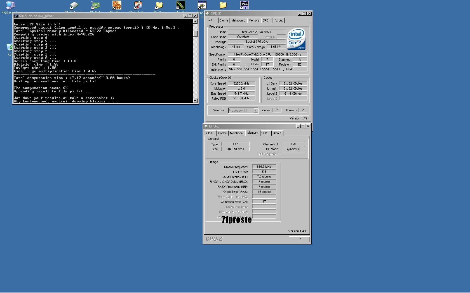Screen dimensions: 470x293
Task: Switch to Memory tab in upper CPU-Z
Action: (x=254, y=20)
